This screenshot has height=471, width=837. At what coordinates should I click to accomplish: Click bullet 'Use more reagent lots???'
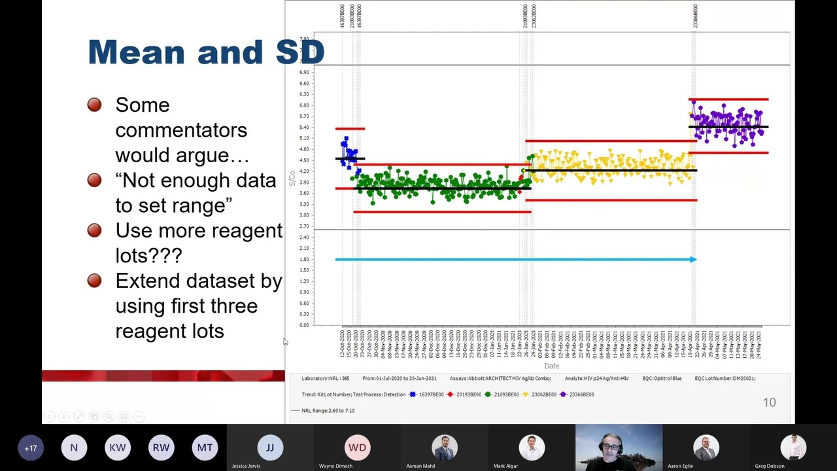(199, 243)
